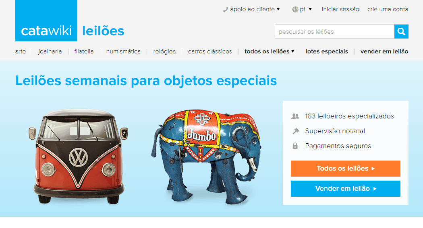Go to the joalharia category

[x=50, y=51]
